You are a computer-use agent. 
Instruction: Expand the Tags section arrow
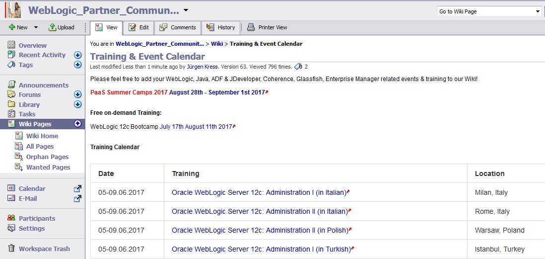77,65
